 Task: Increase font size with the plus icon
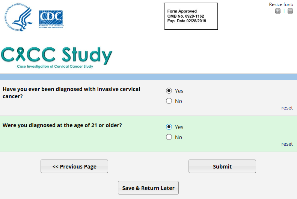(277, 11)
